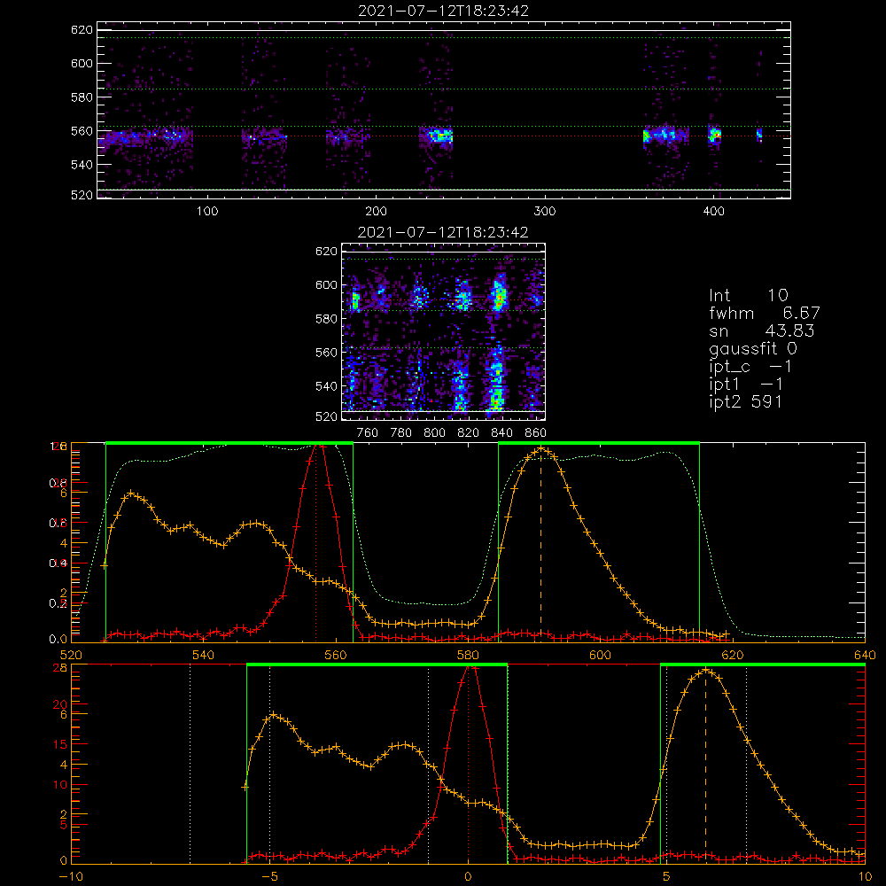The height and width of the screenshot is (886, 886).
Task: Select the timestamp title above the middle image
Action: point(443,231)
